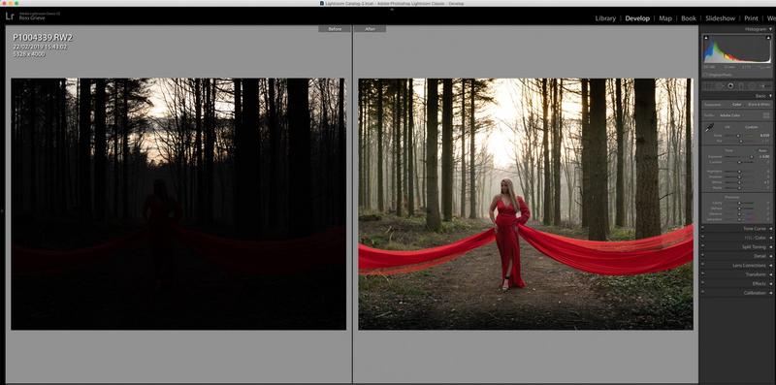Click the Exposure value field

click(x=764, y=157)
